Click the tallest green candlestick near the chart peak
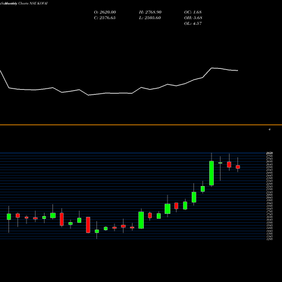 (x=211, y=173)
